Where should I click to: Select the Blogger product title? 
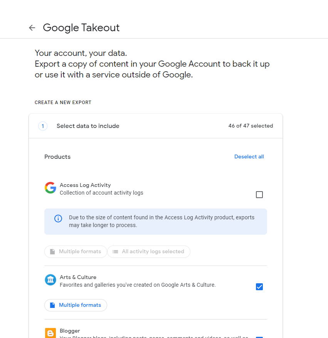(x=70, y=331)
